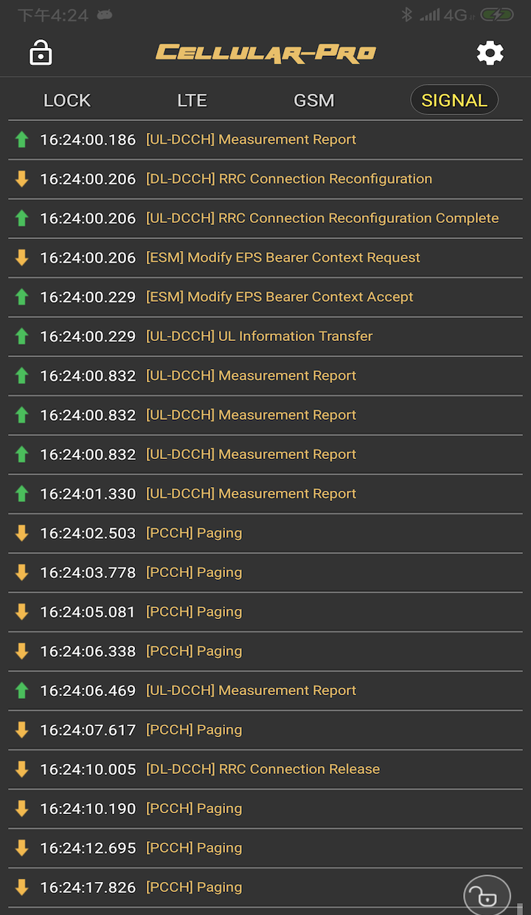Tap the green arrow beside UL Information Transfer

click(22, 336)
